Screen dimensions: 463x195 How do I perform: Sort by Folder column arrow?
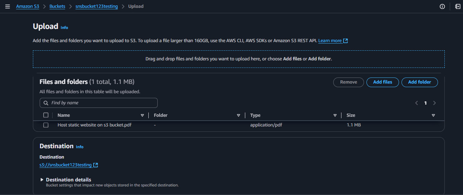(x=238, y=115)
